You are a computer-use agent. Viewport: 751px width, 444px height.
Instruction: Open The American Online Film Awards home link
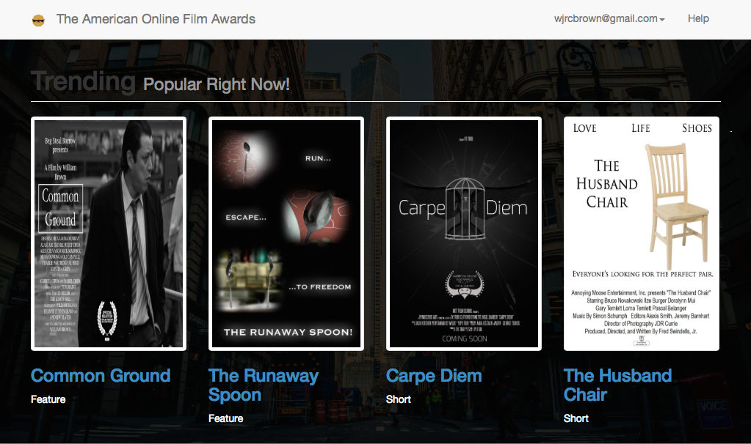156,19
